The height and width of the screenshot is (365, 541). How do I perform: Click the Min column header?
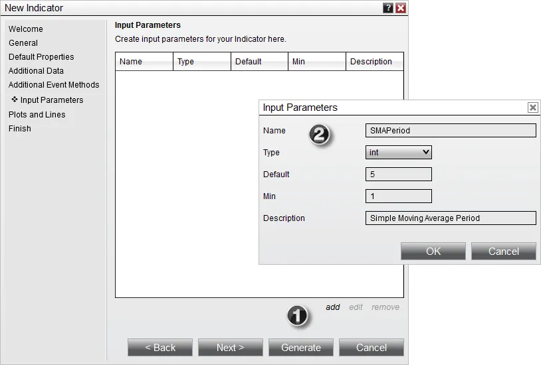(x=317, y=61)
